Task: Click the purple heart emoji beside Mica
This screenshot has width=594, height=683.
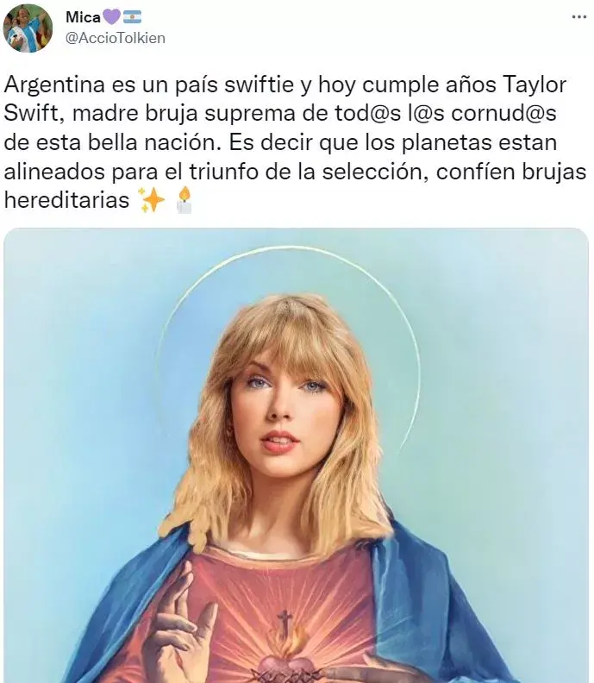Action: [112, 17]
